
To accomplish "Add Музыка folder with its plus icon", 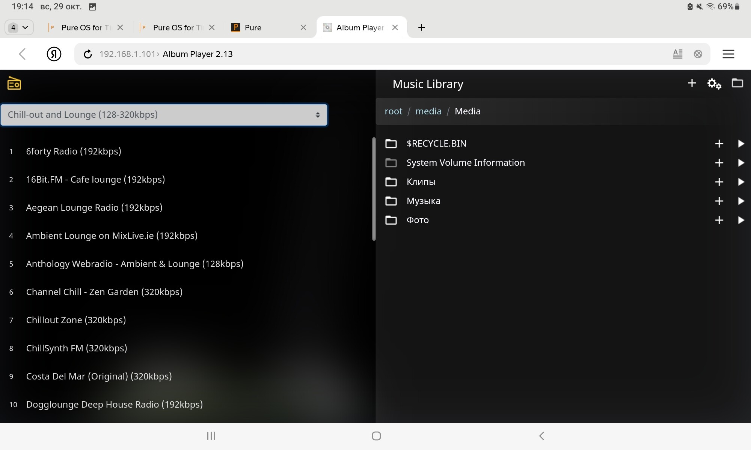I will click(x=719, y=201).
